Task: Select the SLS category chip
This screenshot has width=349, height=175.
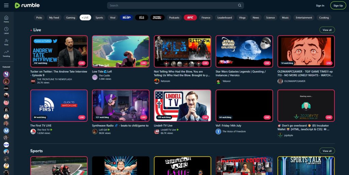Action: click(141, 18)
